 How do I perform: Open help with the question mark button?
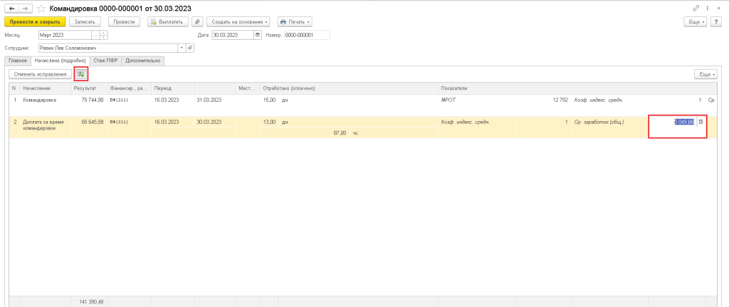tap(717, 22)
